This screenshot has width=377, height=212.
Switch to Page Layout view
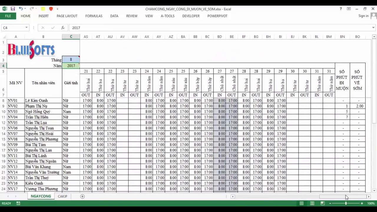312,203
